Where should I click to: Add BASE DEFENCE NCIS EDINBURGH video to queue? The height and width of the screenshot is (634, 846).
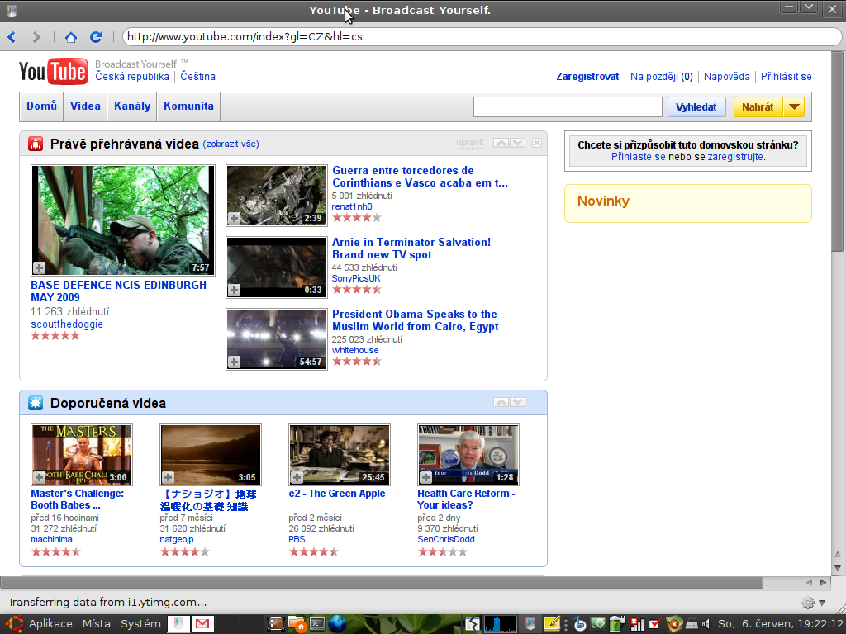coord(40,267)
